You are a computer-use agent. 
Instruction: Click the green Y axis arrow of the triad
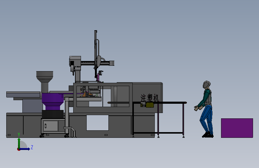pos(19,143)
